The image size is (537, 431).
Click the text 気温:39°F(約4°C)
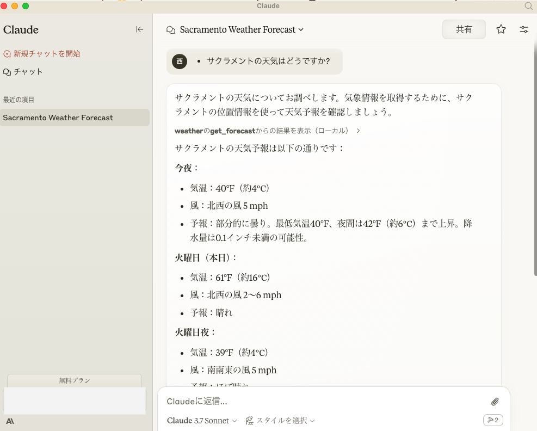229,352
